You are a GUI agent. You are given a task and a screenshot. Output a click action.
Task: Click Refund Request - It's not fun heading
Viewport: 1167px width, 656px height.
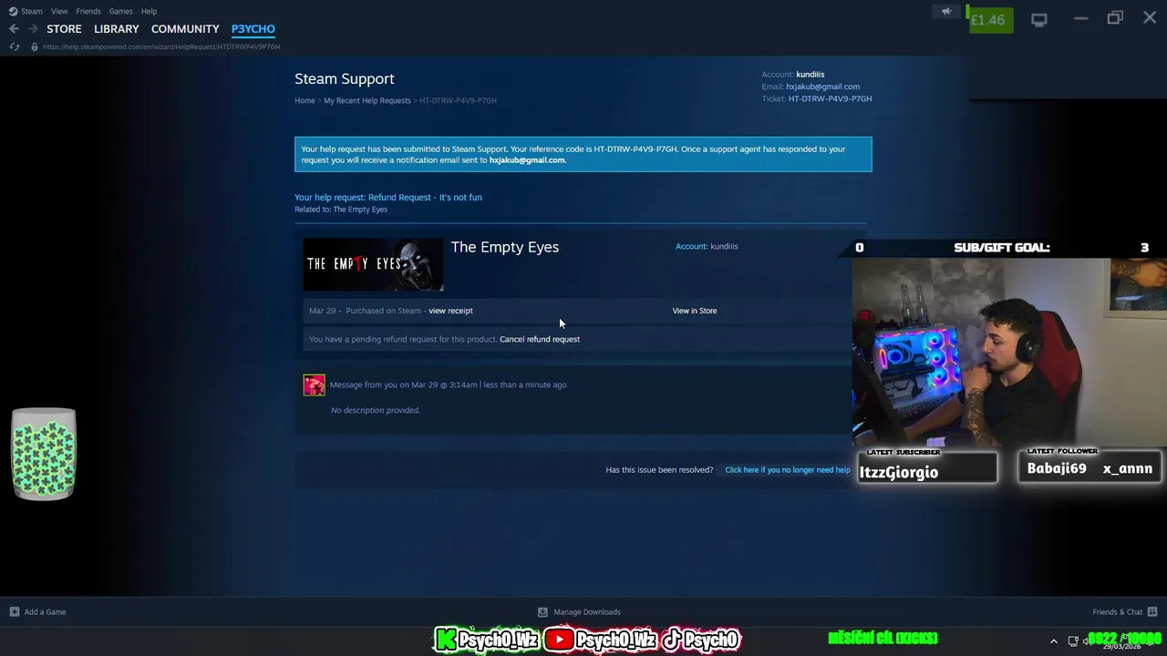[x=425, y=198]
